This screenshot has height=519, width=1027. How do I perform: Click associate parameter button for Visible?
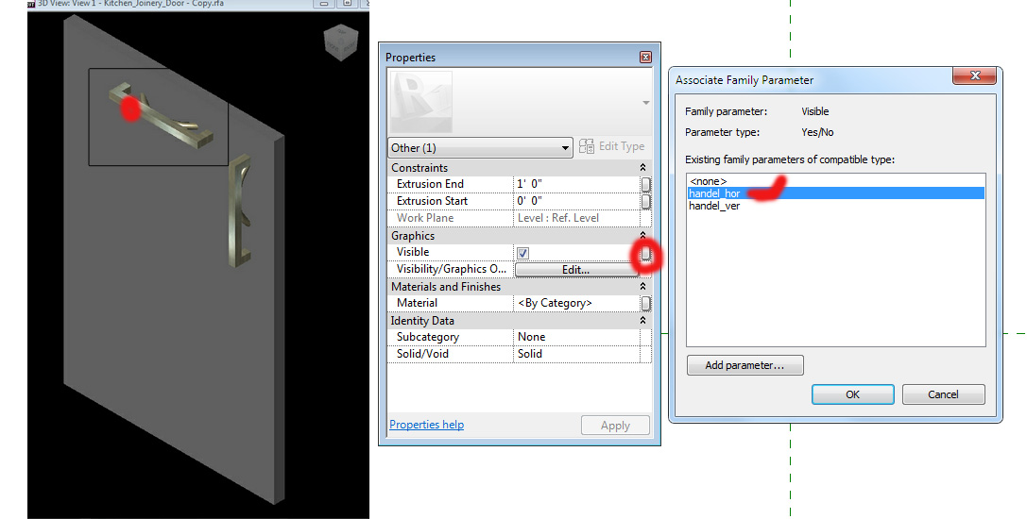646,253
